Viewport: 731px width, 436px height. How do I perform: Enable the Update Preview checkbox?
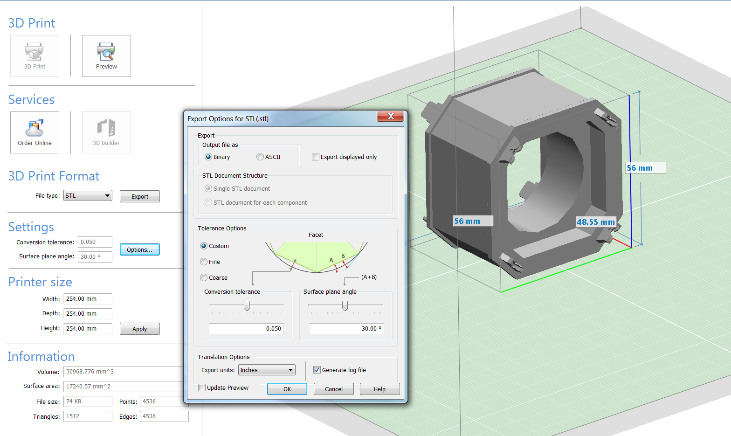click(202, 388)
